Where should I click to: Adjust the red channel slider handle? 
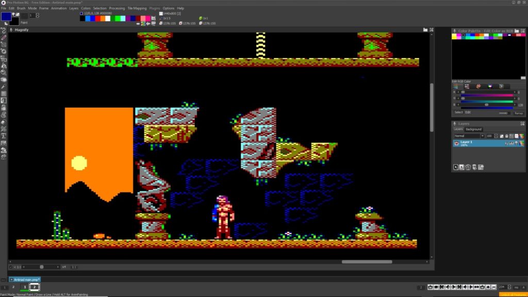pos(463,92)
